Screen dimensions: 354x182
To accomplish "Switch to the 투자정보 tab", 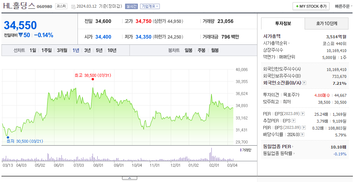I will pos(283,23).
